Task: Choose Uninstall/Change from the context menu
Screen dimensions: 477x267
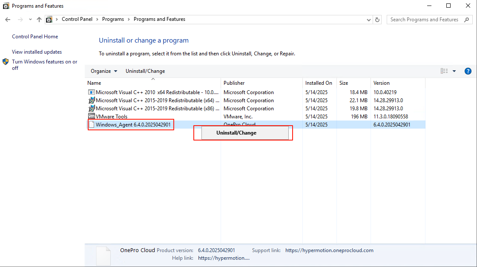Action: point(245,133)
